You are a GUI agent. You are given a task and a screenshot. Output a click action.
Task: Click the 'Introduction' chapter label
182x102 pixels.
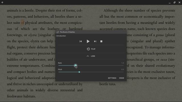61,36
